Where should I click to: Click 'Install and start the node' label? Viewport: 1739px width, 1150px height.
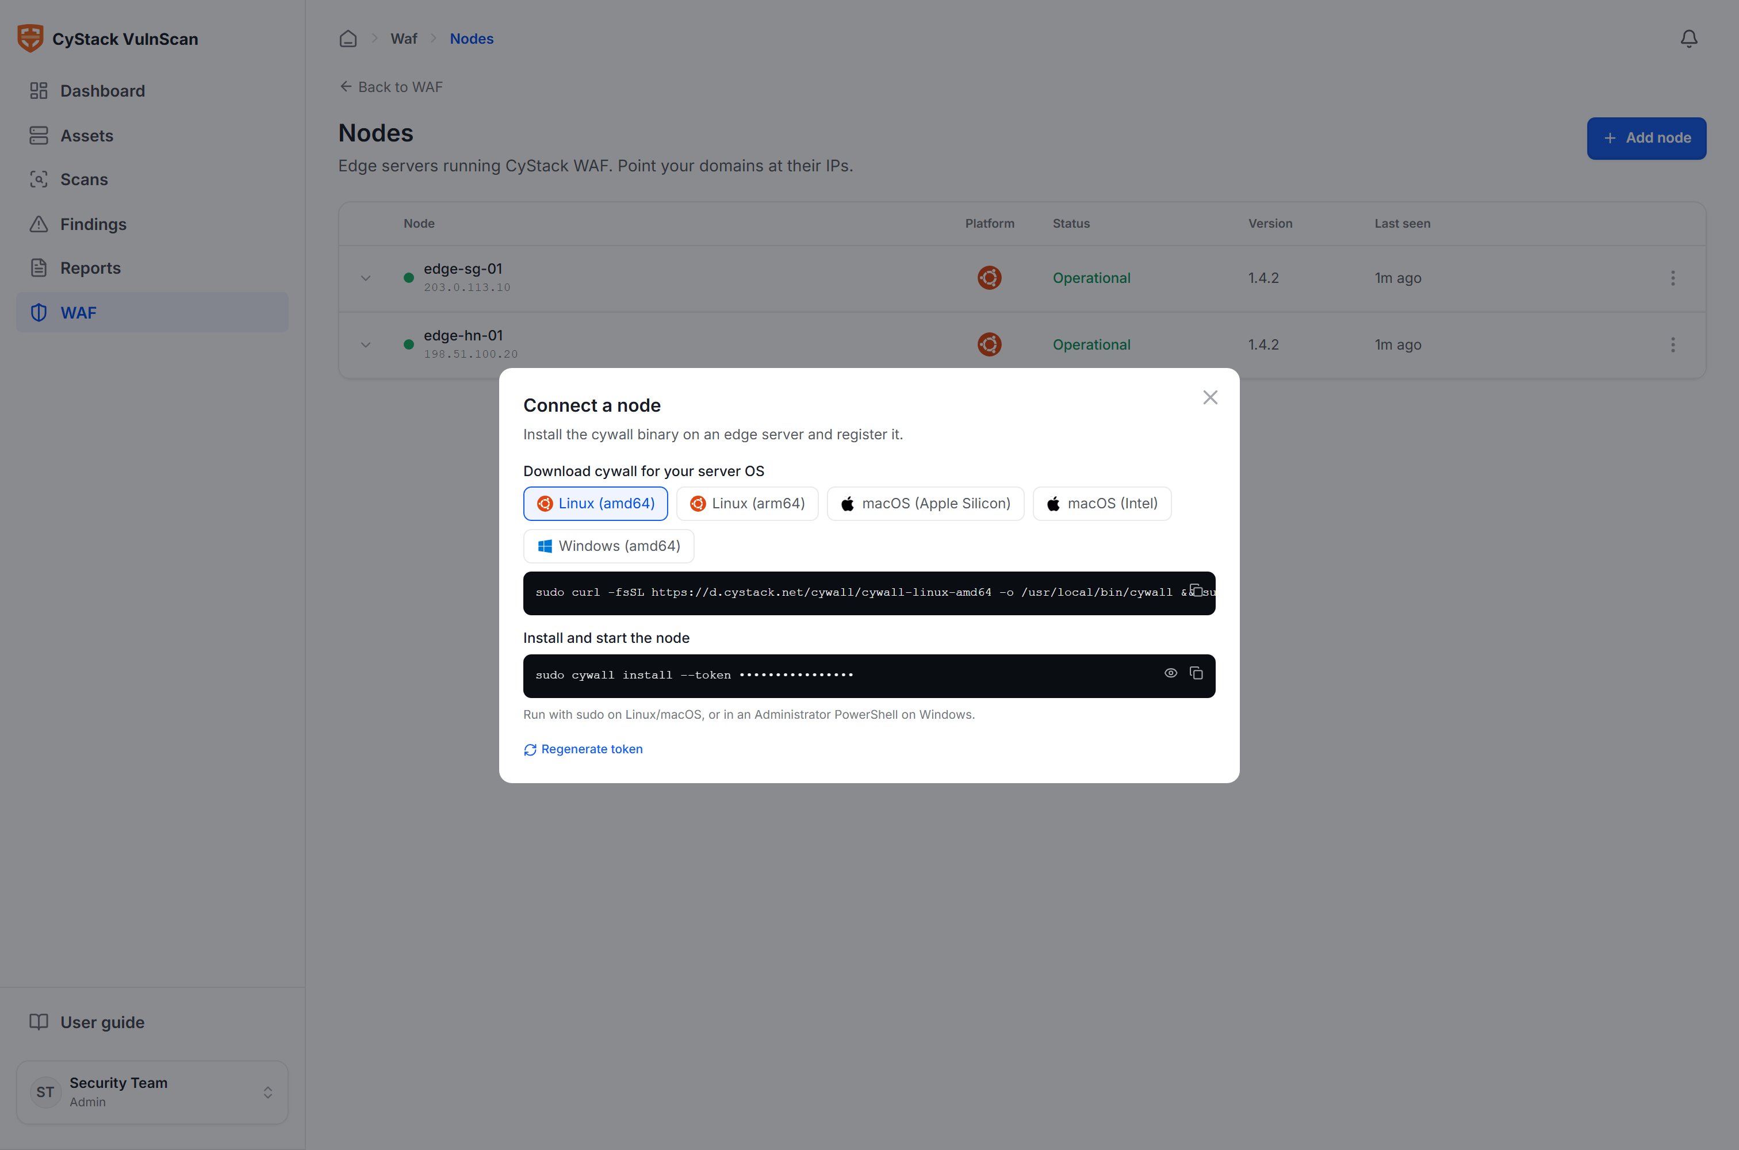[x=607, y=638]
